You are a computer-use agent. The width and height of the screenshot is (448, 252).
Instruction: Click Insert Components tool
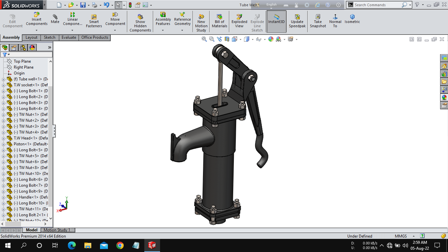point(37,19)
